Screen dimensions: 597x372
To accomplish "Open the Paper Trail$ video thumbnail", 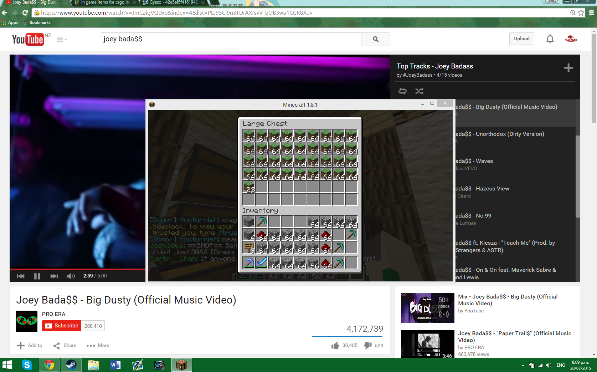I will click(428, 344).
